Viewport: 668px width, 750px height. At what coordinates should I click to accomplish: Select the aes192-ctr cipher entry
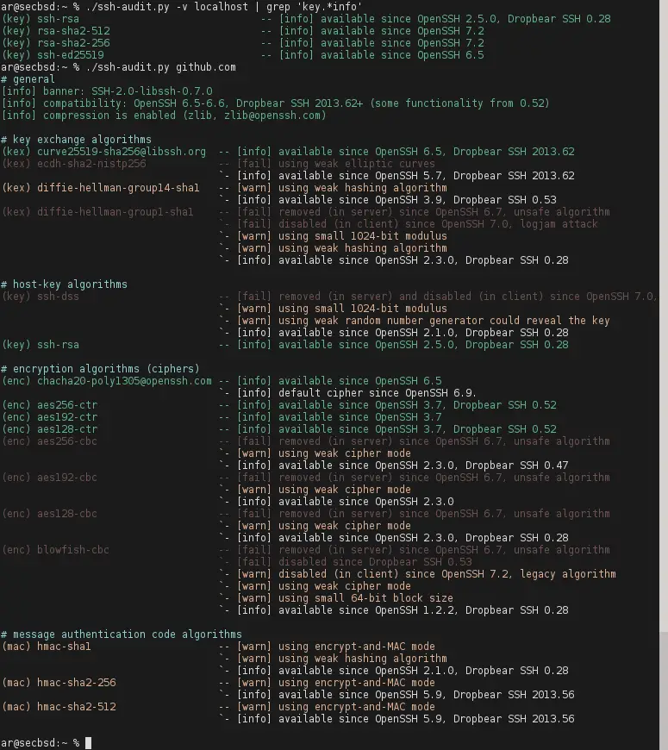(222, 417)
